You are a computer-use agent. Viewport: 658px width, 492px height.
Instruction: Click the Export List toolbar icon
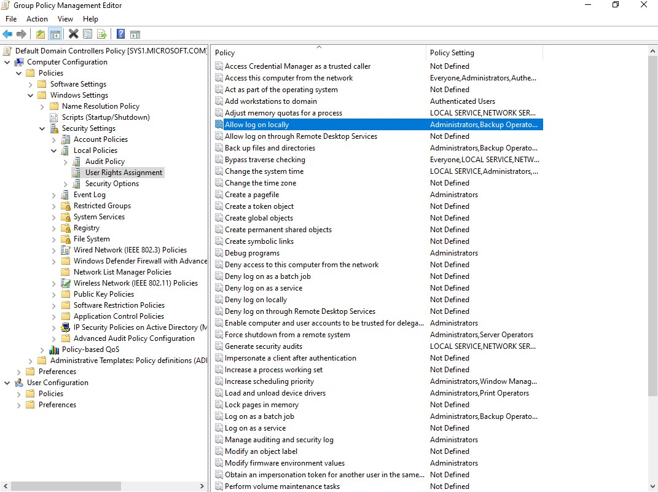tap(101, 34)
